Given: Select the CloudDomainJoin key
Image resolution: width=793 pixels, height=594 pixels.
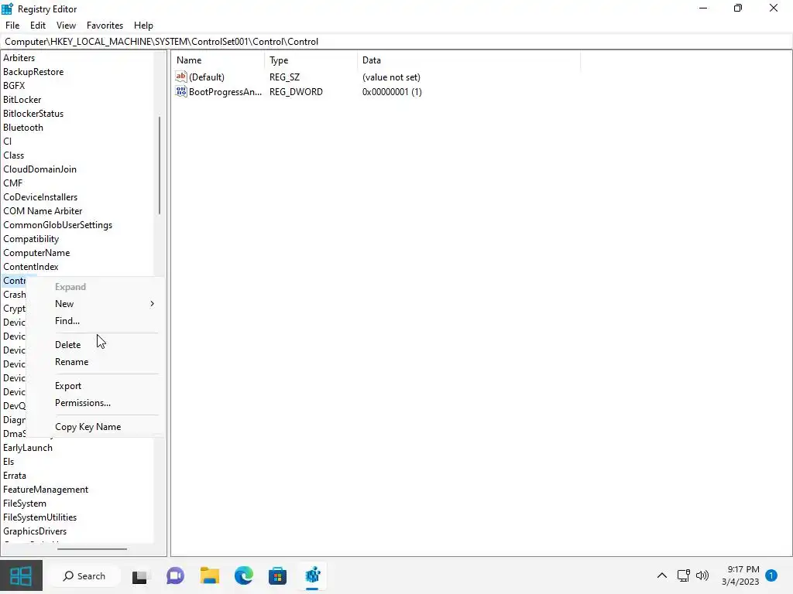Looking at the screenshot, I should [40, 169].
